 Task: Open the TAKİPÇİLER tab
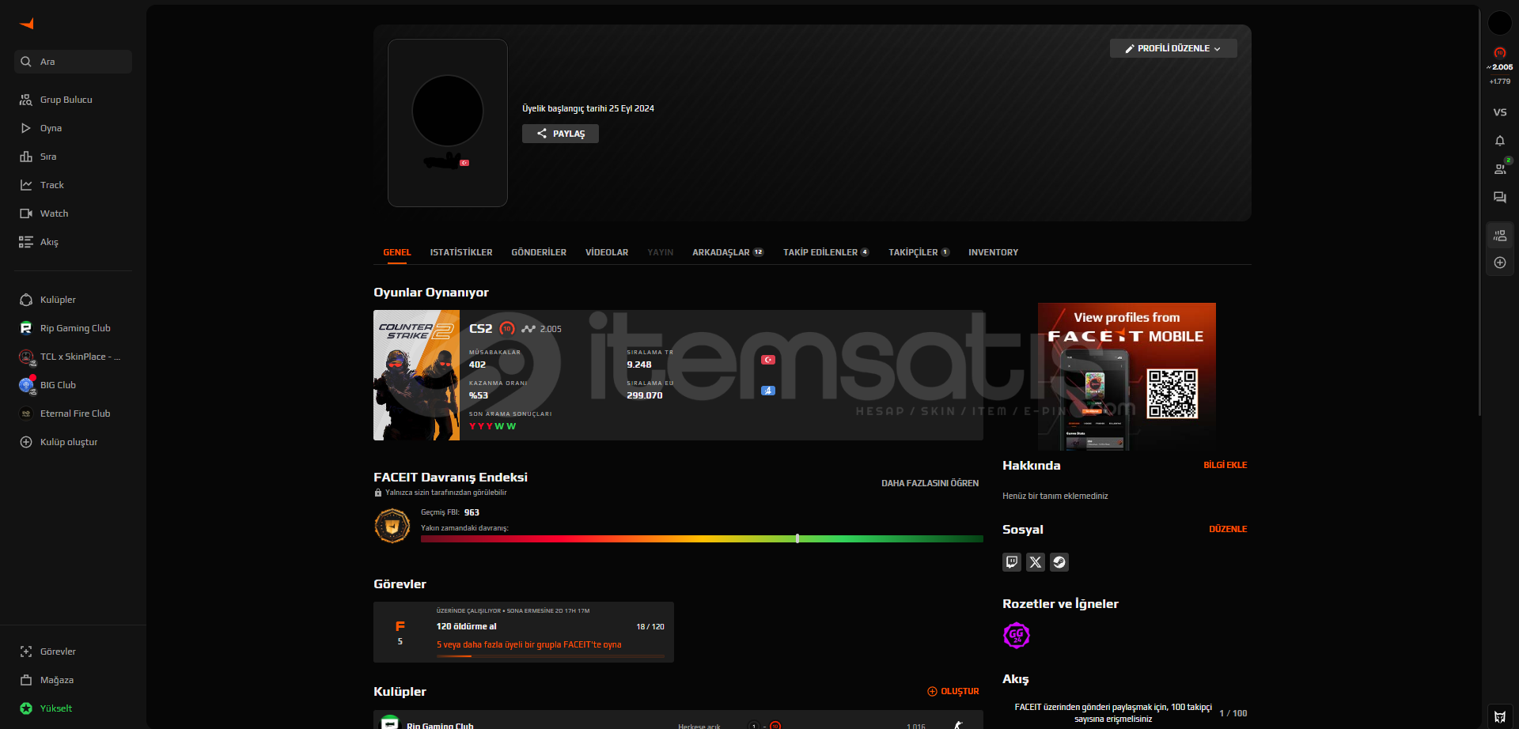pos(919,253)
